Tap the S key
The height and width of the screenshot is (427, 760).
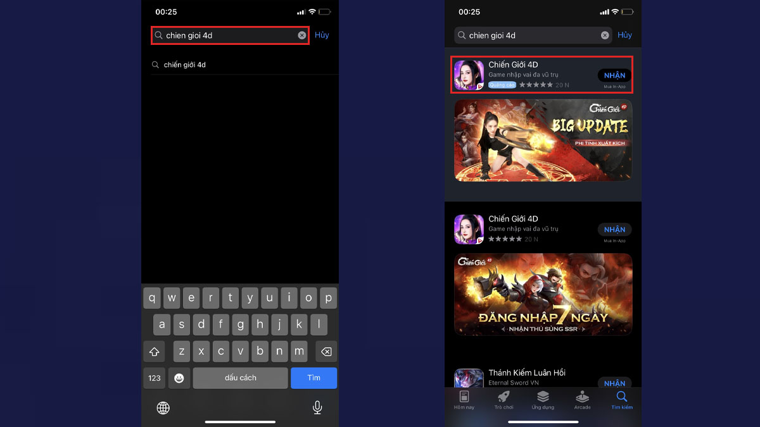(x=182, y=325)
